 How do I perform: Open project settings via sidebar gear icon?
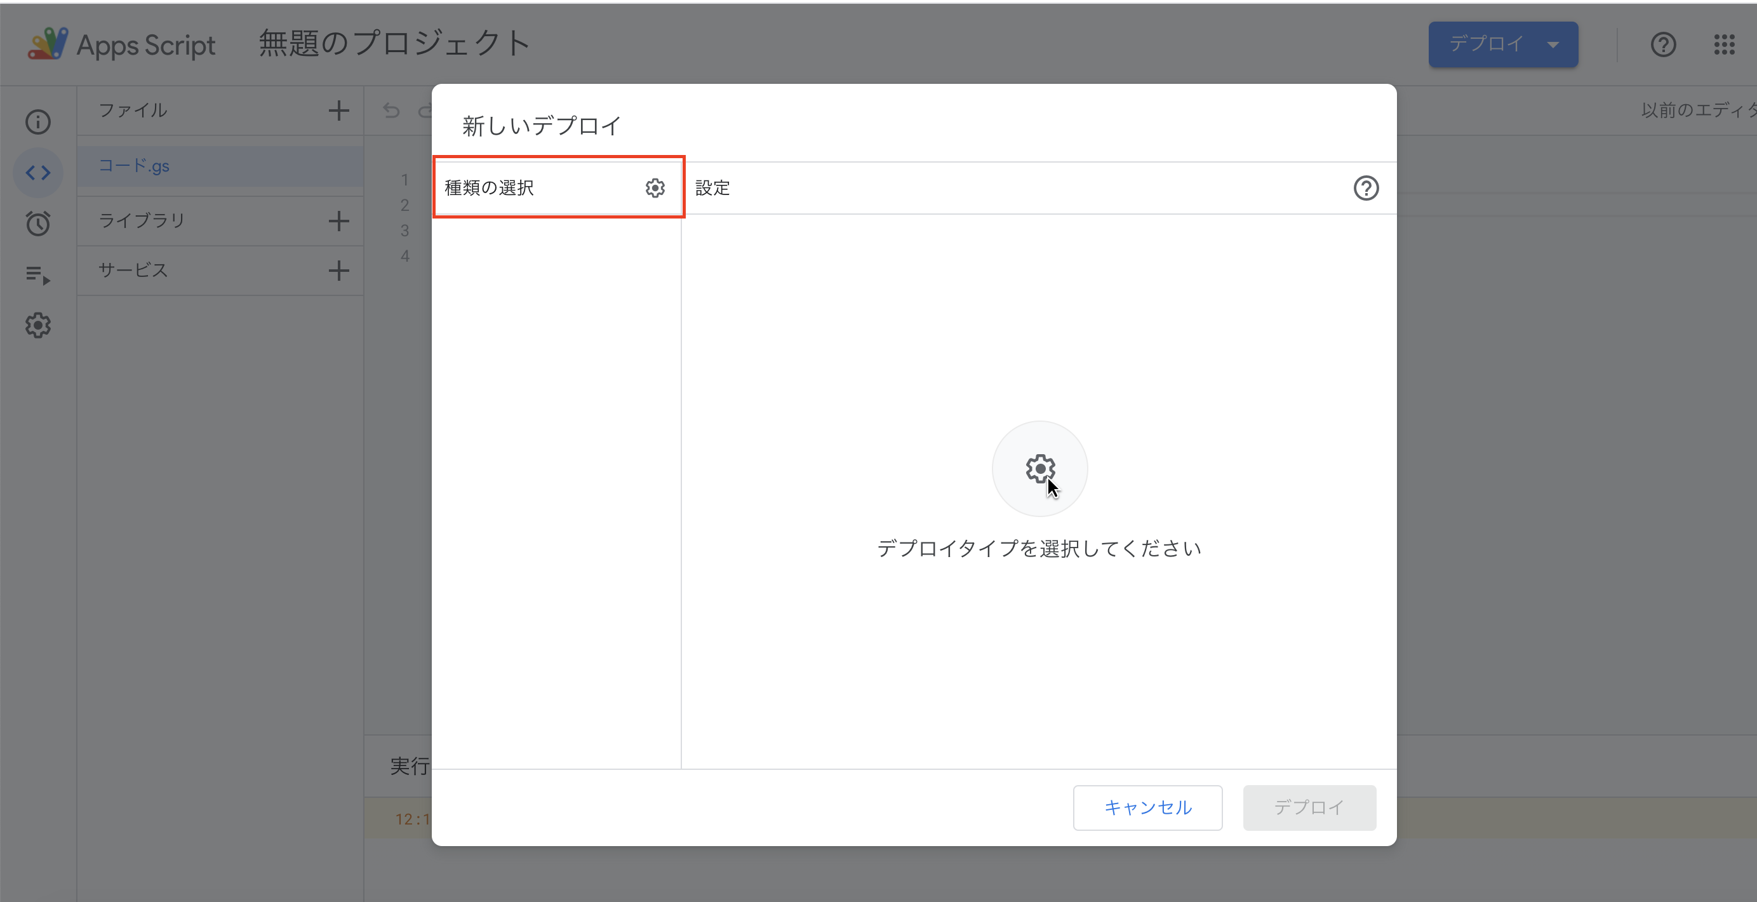(x=37, y=325)
